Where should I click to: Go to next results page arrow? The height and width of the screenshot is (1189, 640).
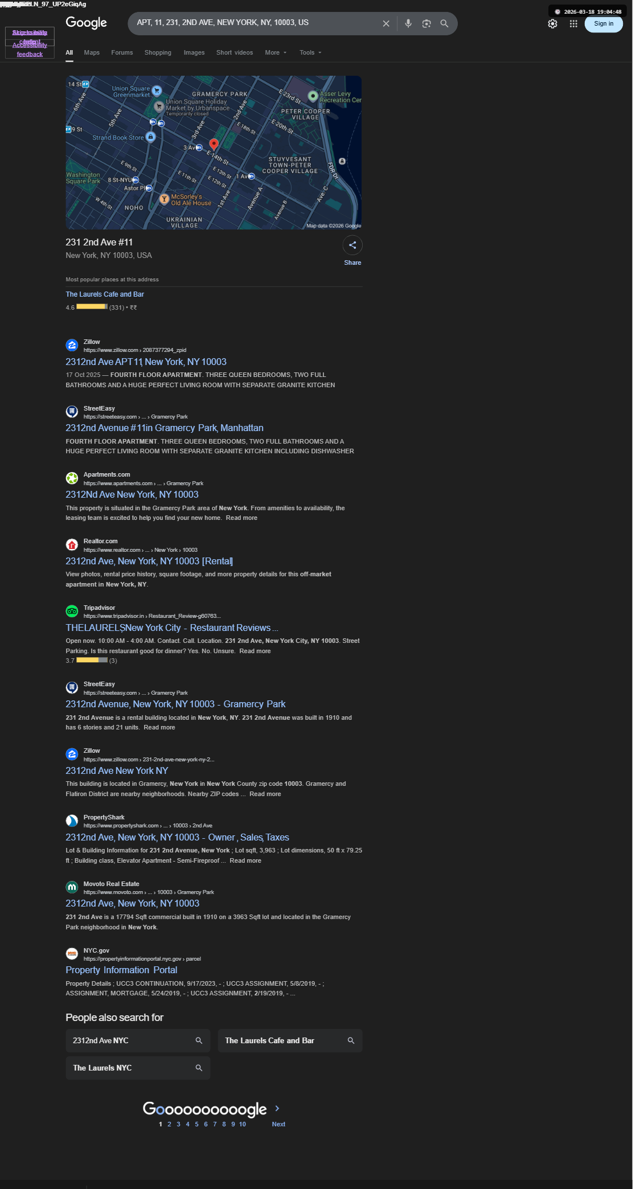(x=277, y=1108)
